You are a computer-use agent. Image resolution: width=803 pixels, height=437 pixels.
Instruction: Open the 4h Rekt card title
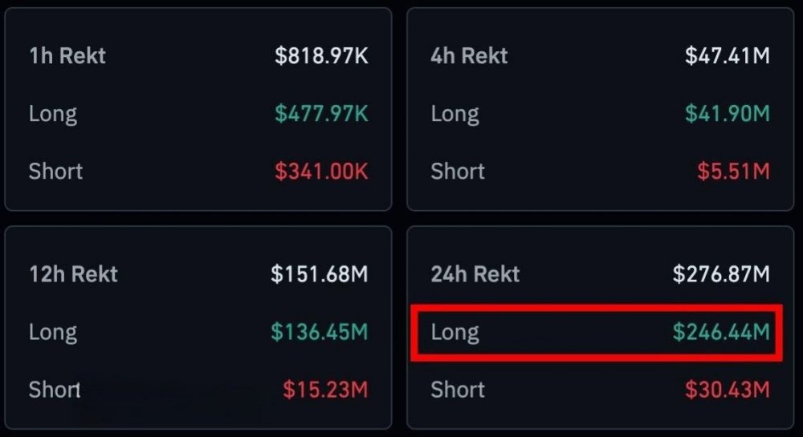[470, 56]
